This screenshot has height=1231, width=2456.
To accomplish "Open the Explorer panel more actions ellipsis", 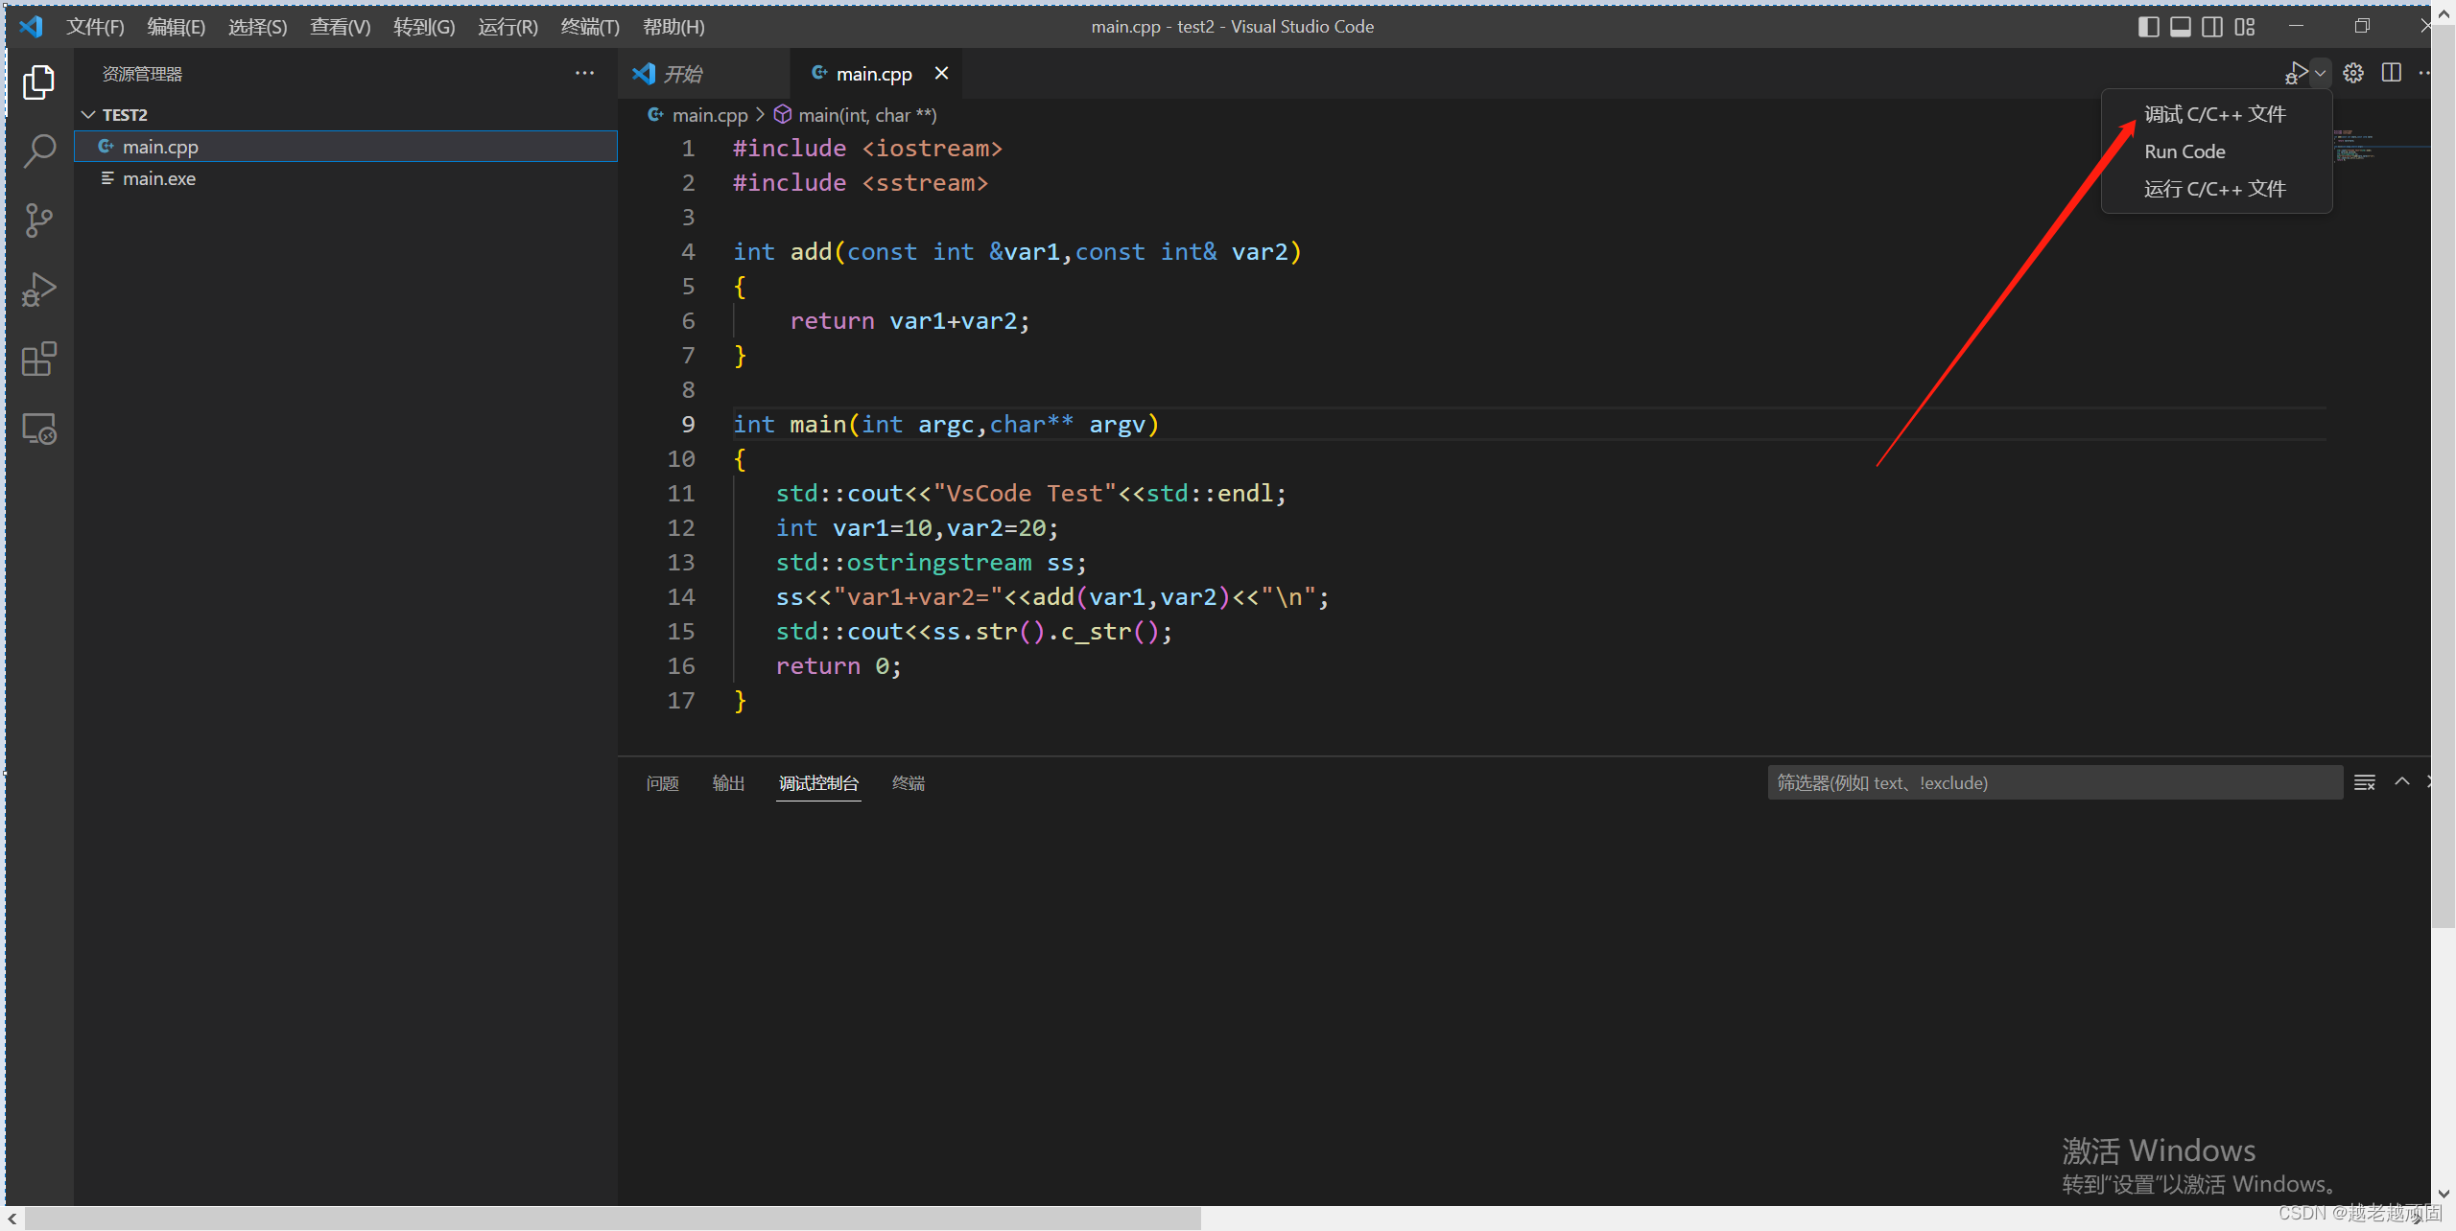I will click(584, 73).
